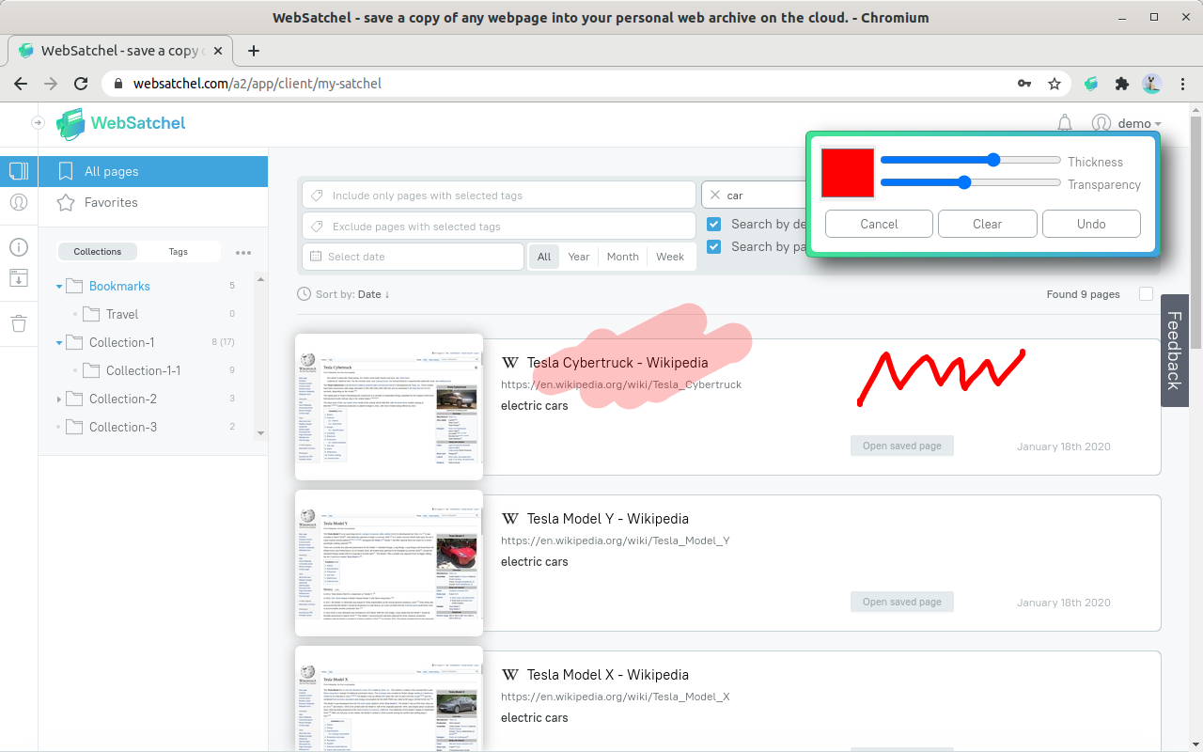Open the notifications bell
The width and height of the screenshot is (1203, 752).
(x=1065, y=123)
